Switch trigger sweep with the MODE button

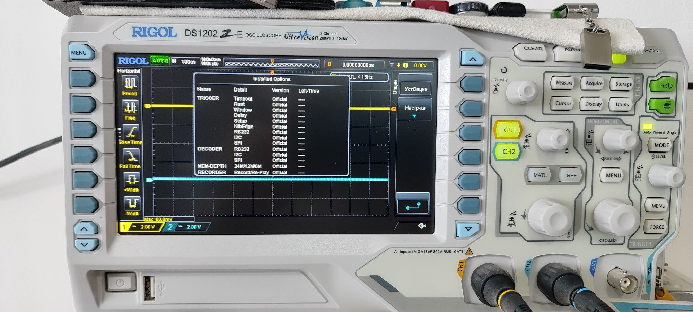point(661,145)
